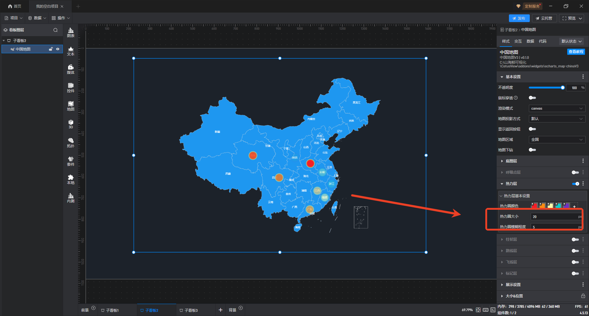Switch to the 子看板3 tab
Image resolution: width=589 pixels, height=316 pixels.
pos(191,310)
